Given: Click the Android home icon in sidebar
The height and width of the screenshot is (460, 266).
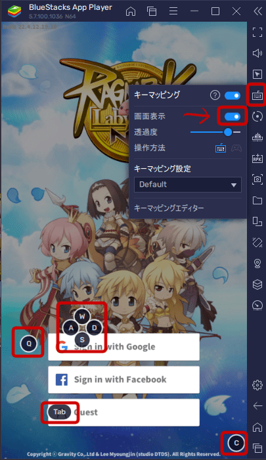Looking at the screenshot, I should click(257, 427).
